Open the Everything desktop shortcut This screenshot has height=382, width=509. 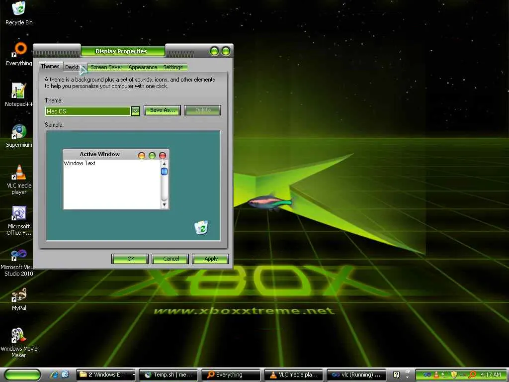[19, 54]
